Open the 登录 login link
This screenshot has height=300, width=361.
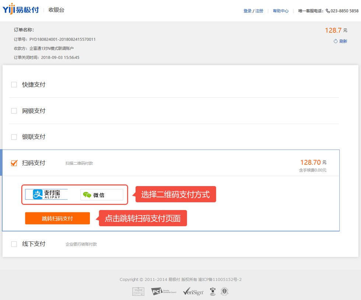(248, 11)
